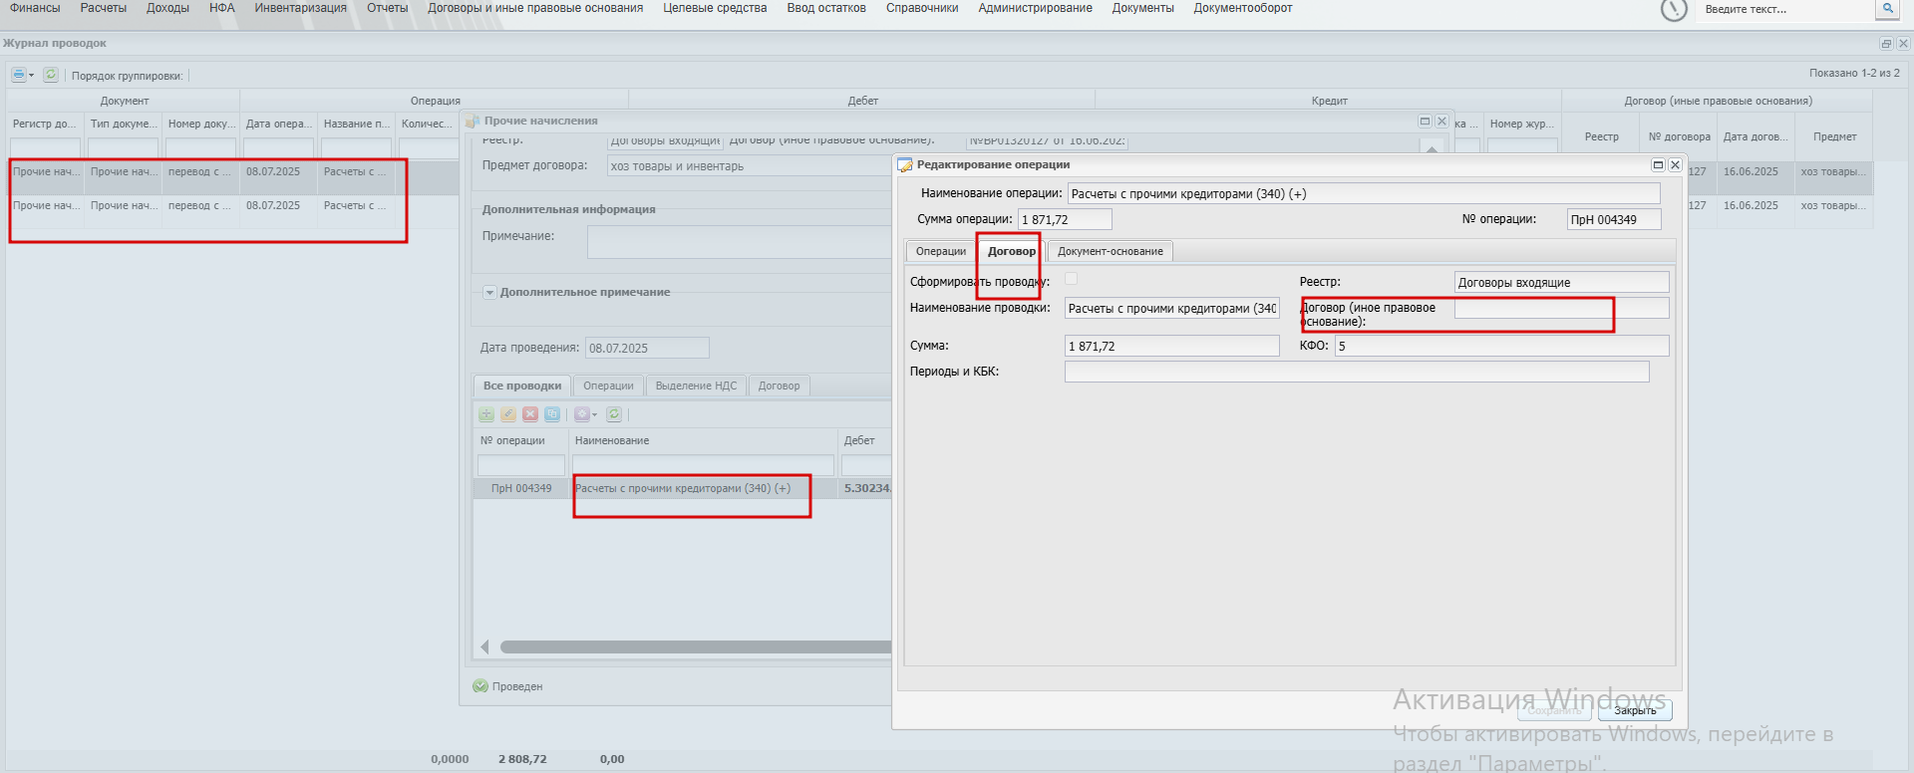The image size is (1914, 773).
Task: Click the Периоды и КБК field
Action: click(1357, 372)
